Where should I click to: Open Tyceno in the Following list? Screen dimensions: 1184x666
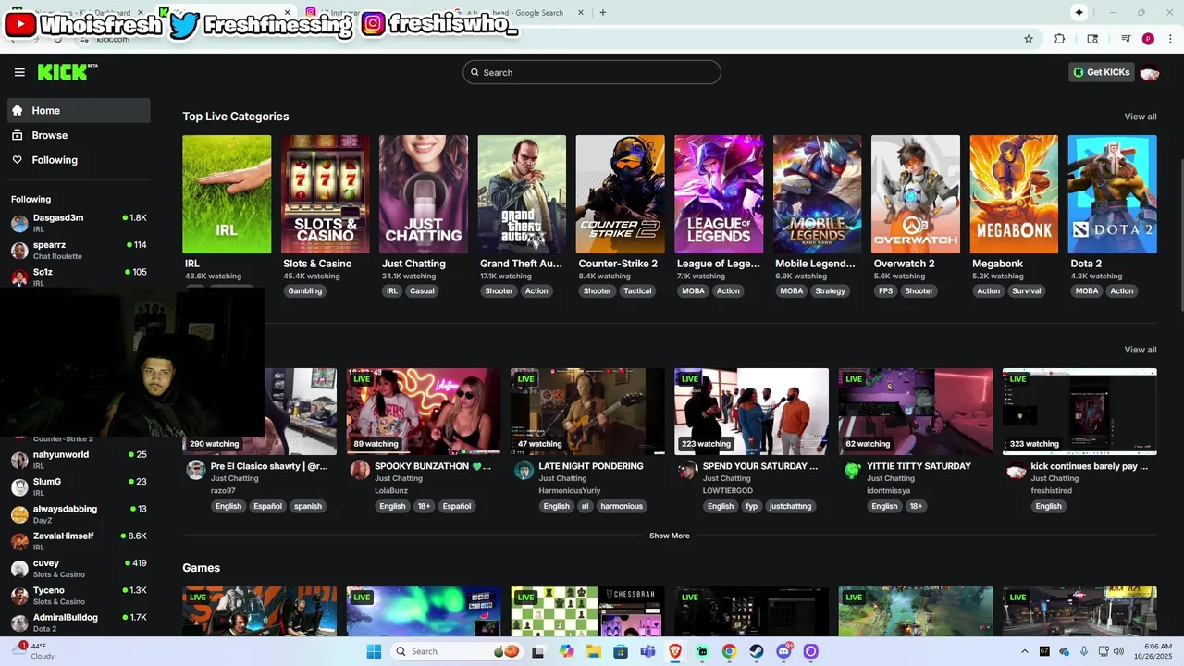coord(79,596)
